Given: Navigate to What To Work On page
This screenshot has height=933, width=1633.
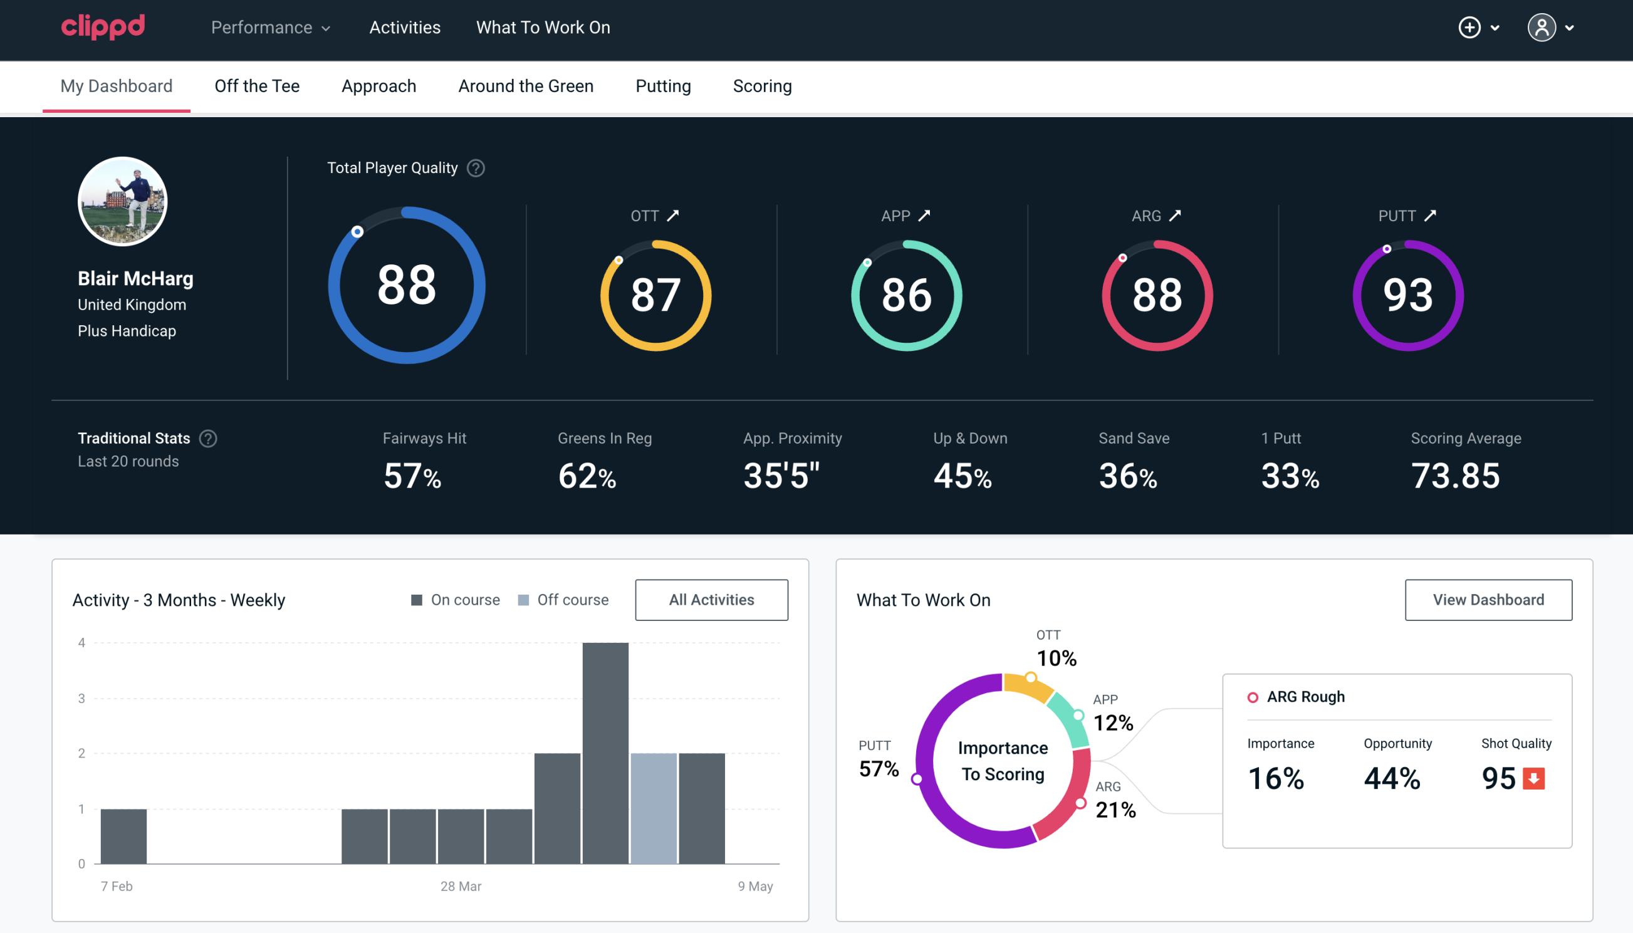Looking at the screenshot, I should (x=543, y=28).
